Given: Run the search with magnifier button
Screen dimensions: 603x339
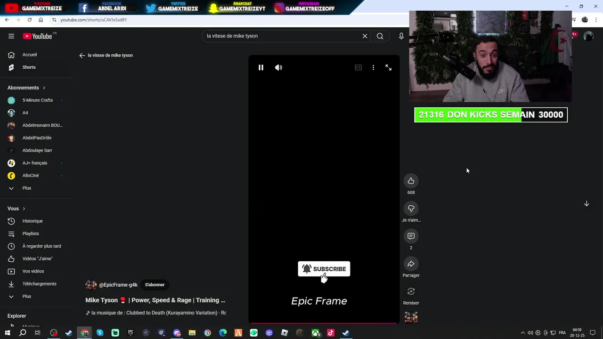Looking at the screenshot, I should (x=380, y=36).
